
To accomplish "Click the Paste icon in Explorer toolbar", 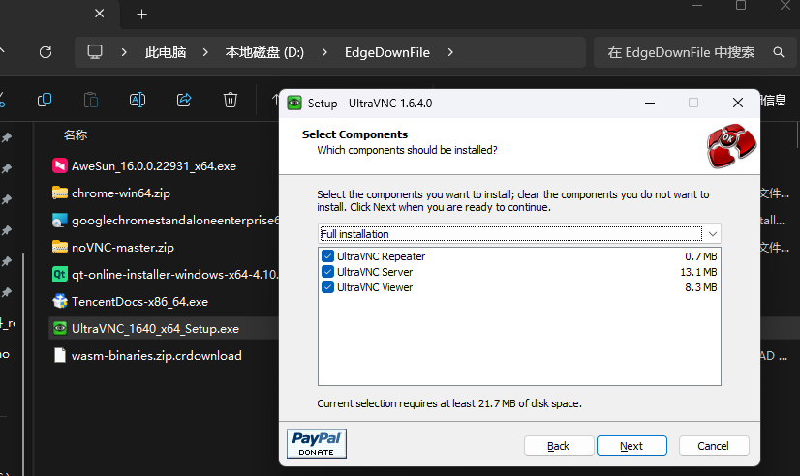I will pos(91,100).
